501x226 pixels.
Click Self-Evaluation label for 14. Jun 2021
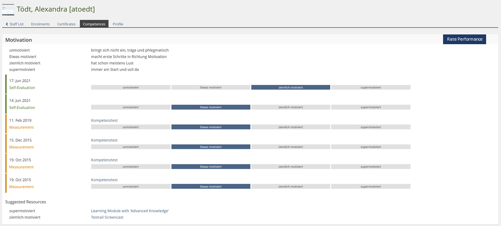[22, 108]
